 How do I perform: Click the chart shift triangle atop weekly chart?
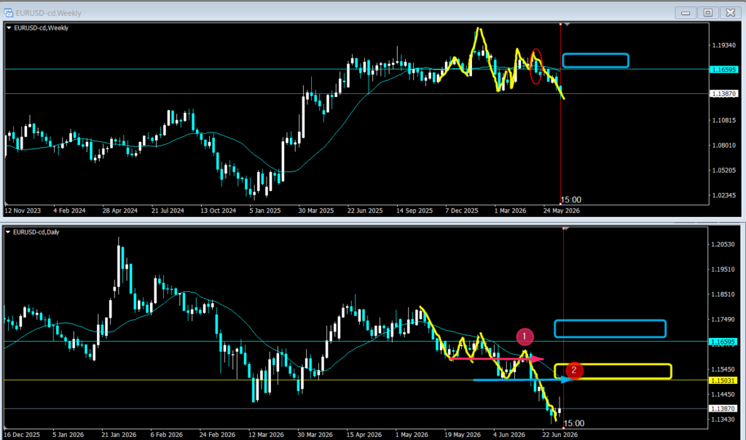[x=567, y=24]
